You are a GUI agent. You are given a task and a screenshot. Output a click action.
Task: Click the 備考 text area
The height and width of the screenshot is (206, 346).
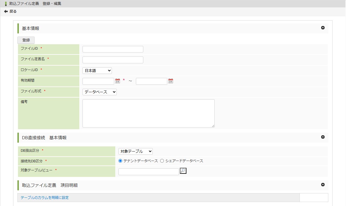(x=148, y=113)
